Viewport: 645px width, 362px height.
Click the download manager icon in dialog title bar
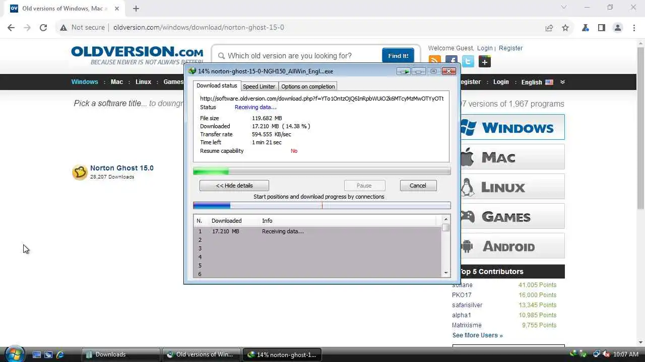tap(192, 71)
